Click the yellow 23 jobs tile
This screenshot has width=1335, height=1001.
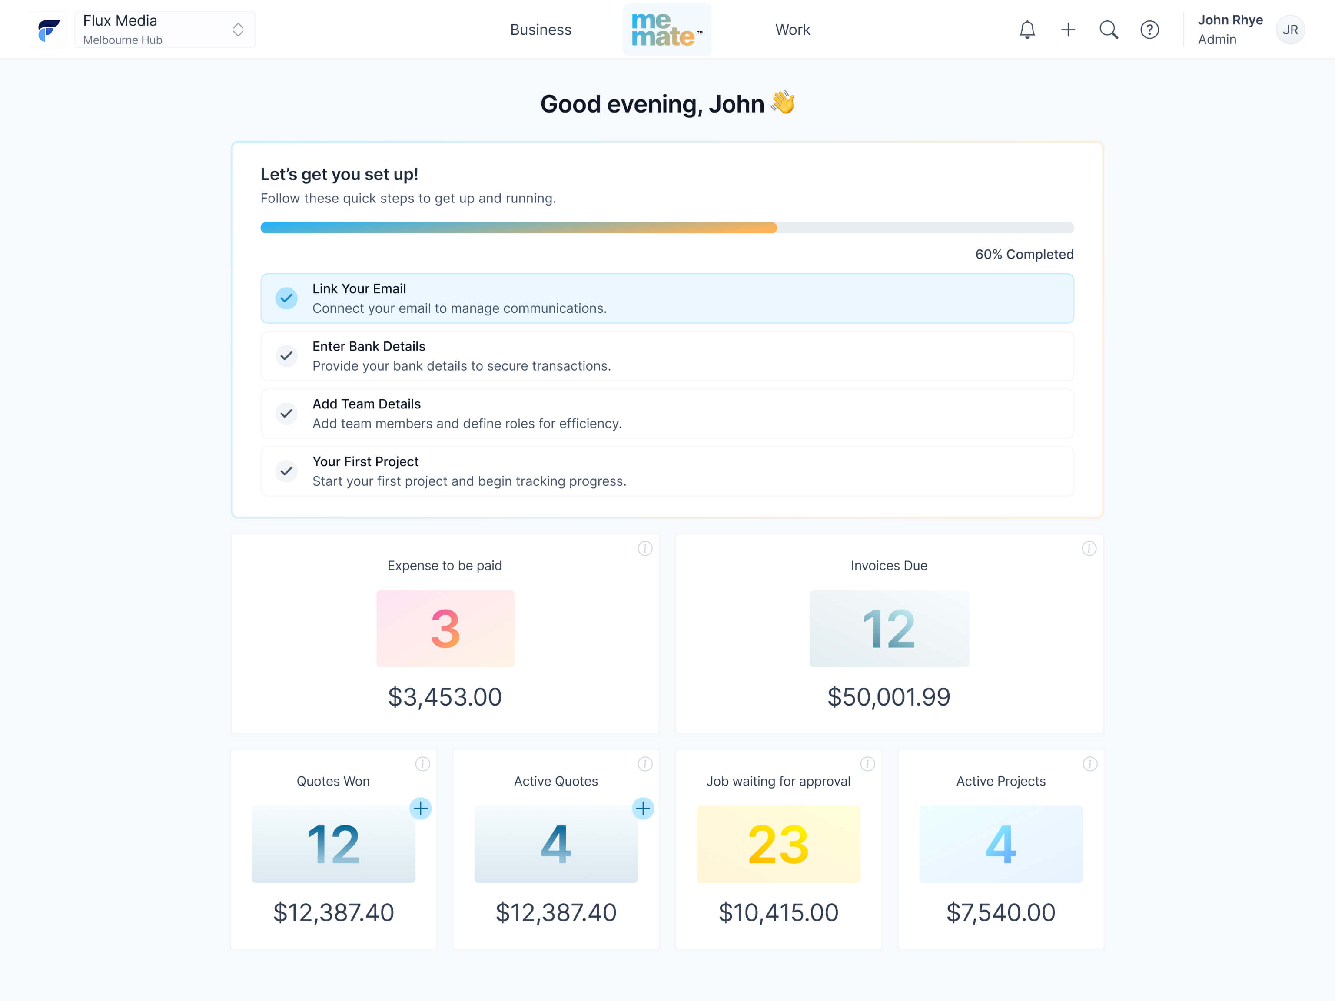[x=779, y=844]
